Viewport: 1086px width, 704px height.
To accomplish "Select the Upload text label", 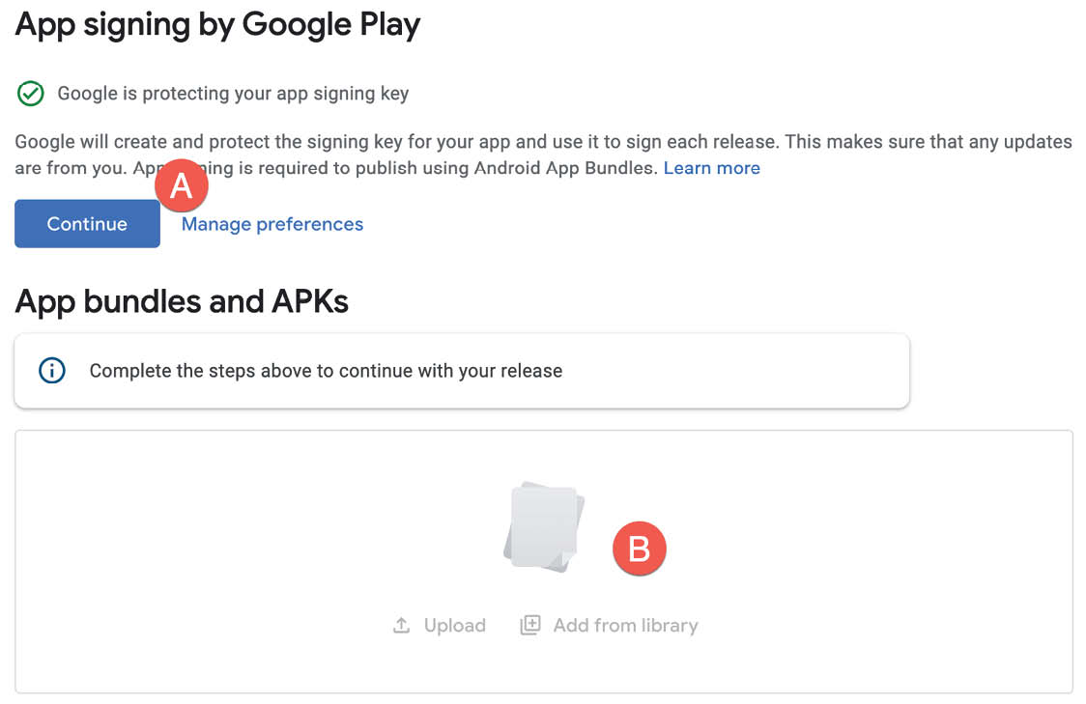I will (454, 626).
